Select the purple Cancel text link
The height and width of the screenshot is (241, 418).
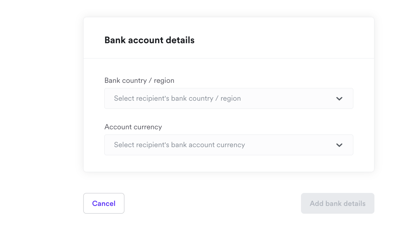(x=104, y=203)
